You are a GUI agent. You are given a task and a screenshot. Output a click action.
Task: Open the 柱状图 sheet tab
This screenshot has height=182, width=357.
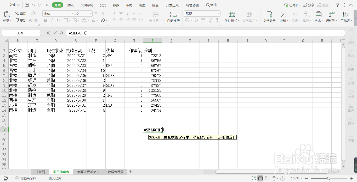tap(40, 172)
